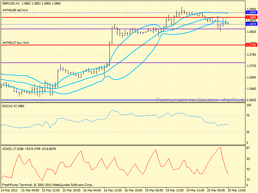Viewport: 258px width, 193px height.
Task: Click the 15 Mar 20:00 time label
Action: pos(72,190)
